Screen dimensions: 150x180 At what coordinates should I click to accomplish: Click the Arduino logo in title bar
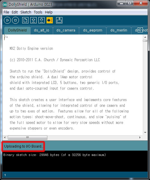5,4
